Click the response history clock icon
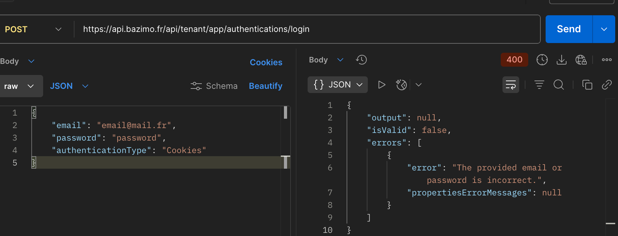Screen dimensions: 618x236 point(362,60)
